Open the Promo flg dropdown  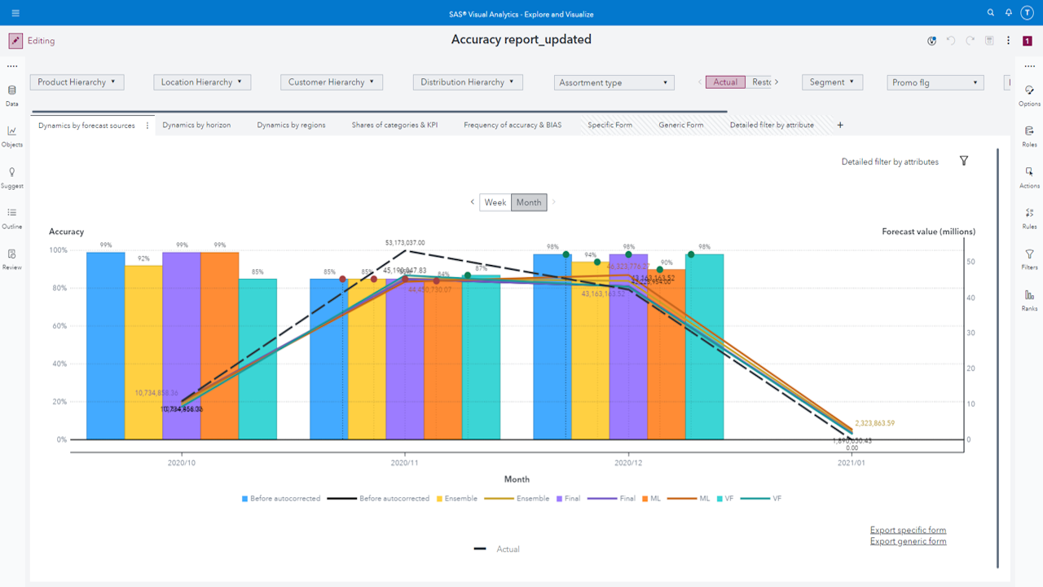click(935, 82)
